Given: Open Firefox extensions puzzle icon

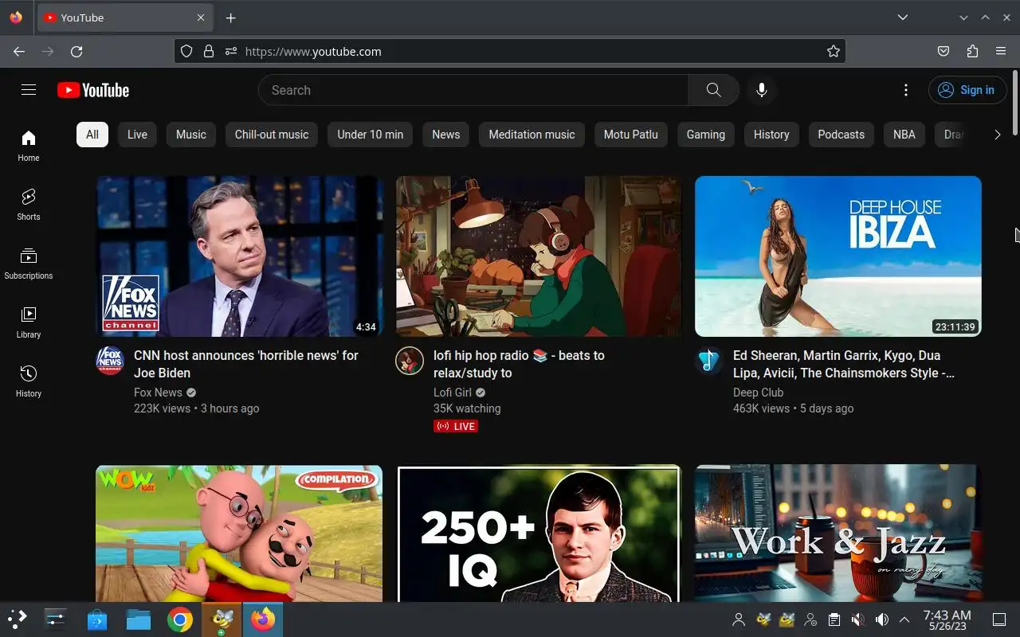Looking at the screenshot, I should point(972,51).
